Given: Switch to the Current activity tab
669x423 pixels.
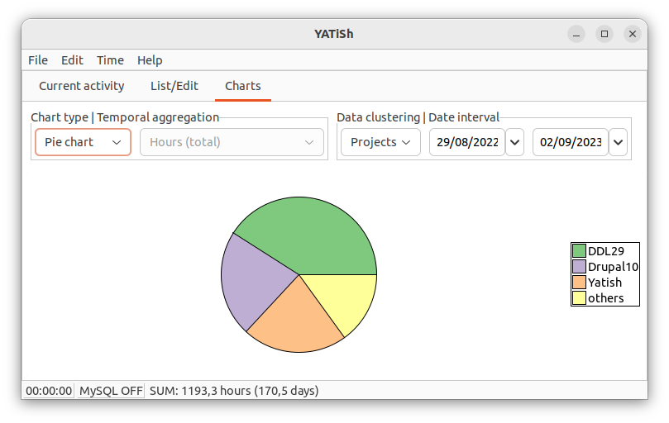Looking at the screenshot, I should coord(82,86).
